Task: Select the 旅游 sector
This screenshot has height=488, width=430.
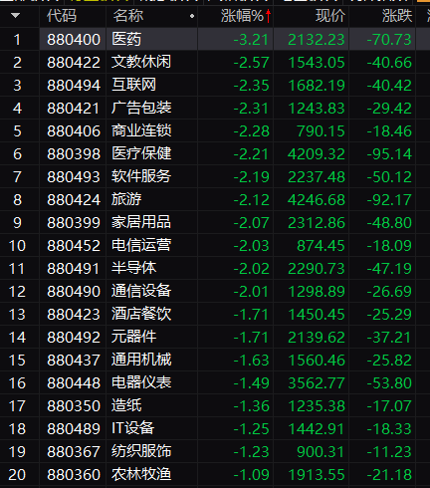Action: (x=126, y=199)
